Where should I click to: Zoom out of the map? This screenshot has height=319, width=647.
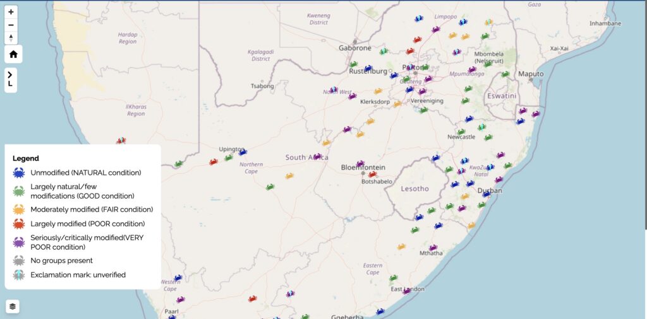(11, 25)
